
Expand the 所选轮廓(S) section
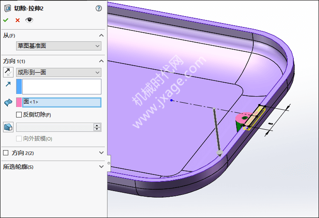pyautogui.click(x=101, y=167)
